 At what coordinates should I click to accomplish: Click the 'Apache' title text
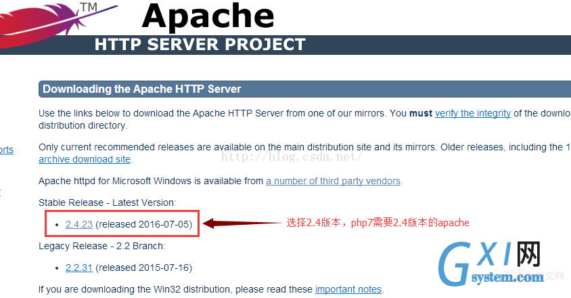click(208, 16)
